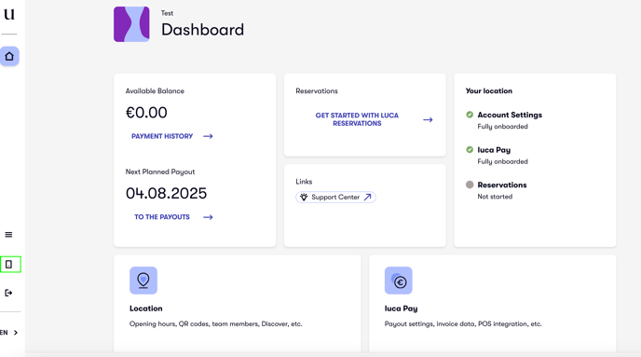The width and height of the screenshot is (641, 357).
Task: Open the hamburger menu icon in sidebar
Action: (x=8, y=235)
